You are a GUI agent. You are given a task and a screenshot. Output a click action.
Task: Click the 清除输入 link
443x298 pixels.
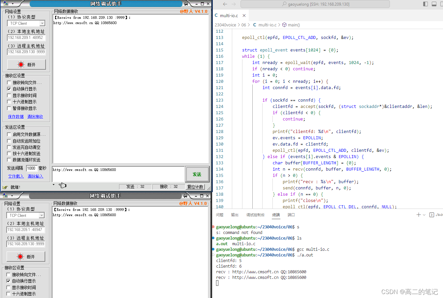(35, 176)
